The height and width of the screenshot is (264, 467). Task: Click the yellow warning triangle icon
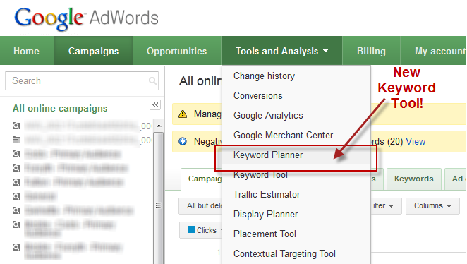(x=183, y=114)
